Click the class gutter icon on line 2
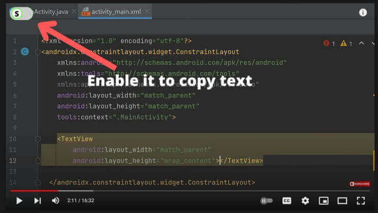Viewport: 378px width, 213px height. (25, 51)
